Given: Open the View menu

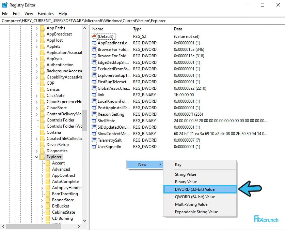Looking at the screenshot, I should (29, 14).
